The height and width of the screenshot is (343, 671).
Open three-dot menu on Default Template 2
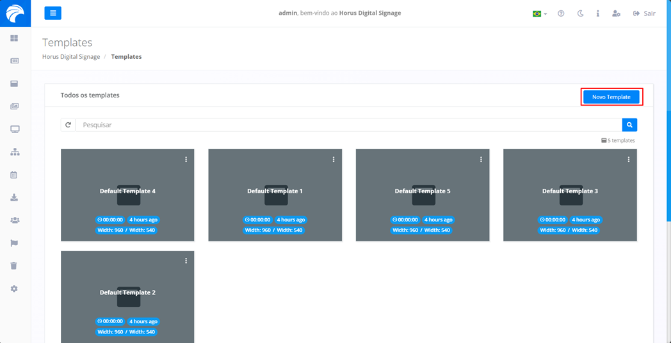[186, 261]
